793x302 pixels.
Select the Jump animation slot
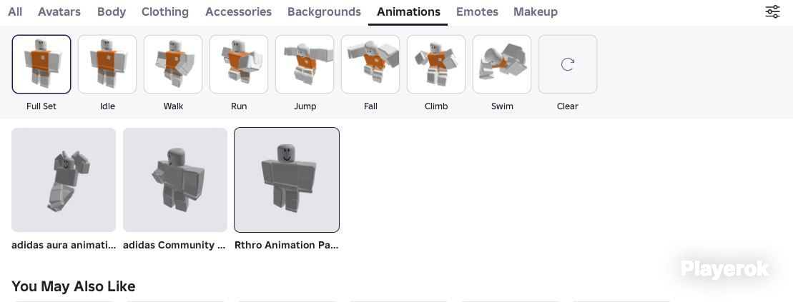[305, 64]
